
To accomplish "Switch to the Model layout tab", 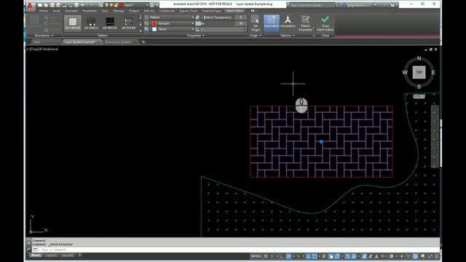I will 36,255.
